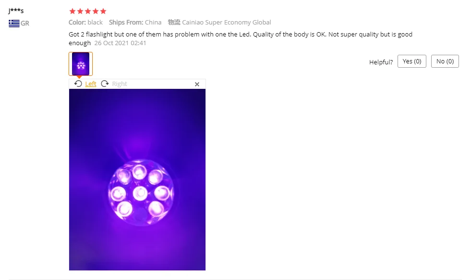Click the Greek flag icon
The width and height of the screenshot is (471, 280).
point(14,24)
